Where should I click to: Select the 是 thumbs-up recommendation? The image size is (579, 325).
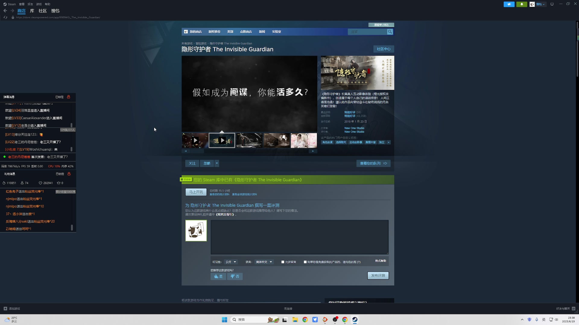218,276
